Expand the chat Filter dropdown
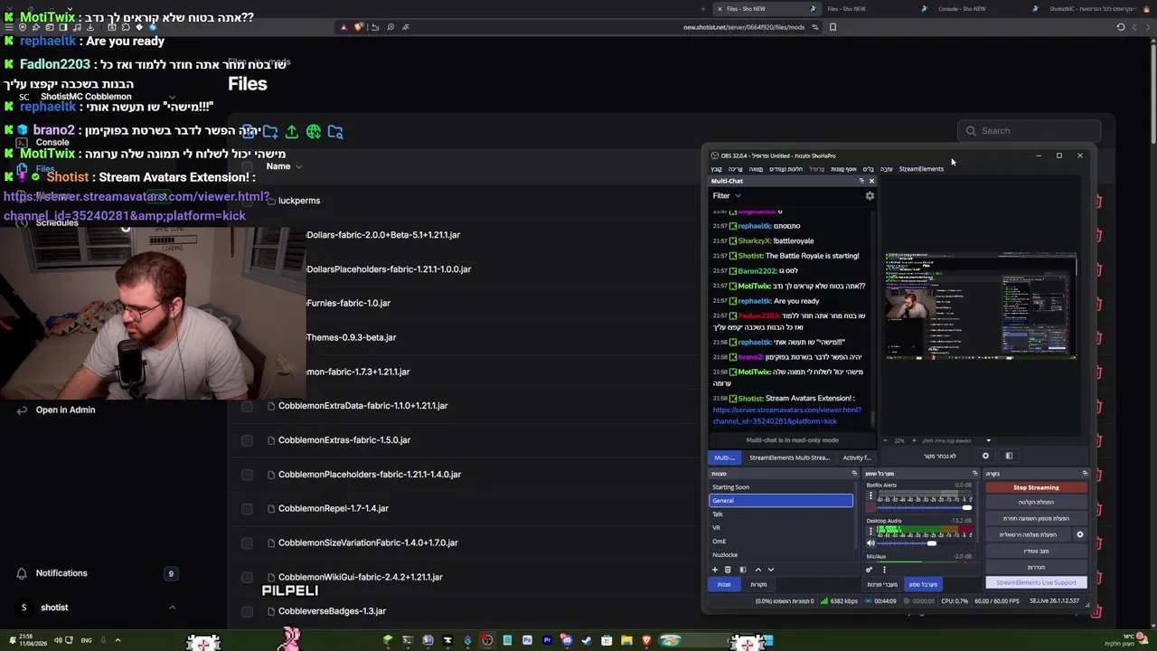1157x651 pixels. tap(727, 195)
